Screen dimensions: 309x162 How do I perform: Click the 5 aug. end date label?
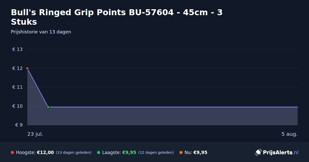[x=289, y=134]
